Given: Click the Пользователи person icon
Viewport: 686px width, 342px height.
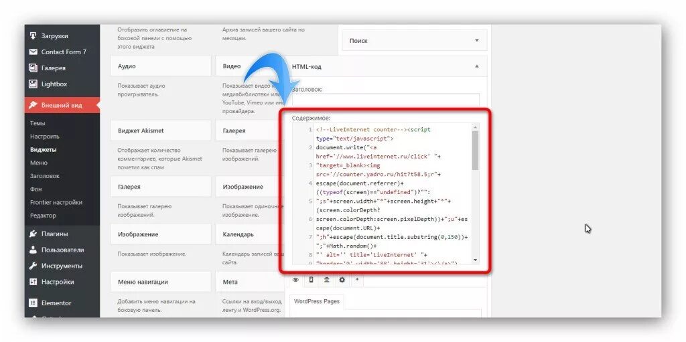Looking at the screenshot, I should (33, 250).
